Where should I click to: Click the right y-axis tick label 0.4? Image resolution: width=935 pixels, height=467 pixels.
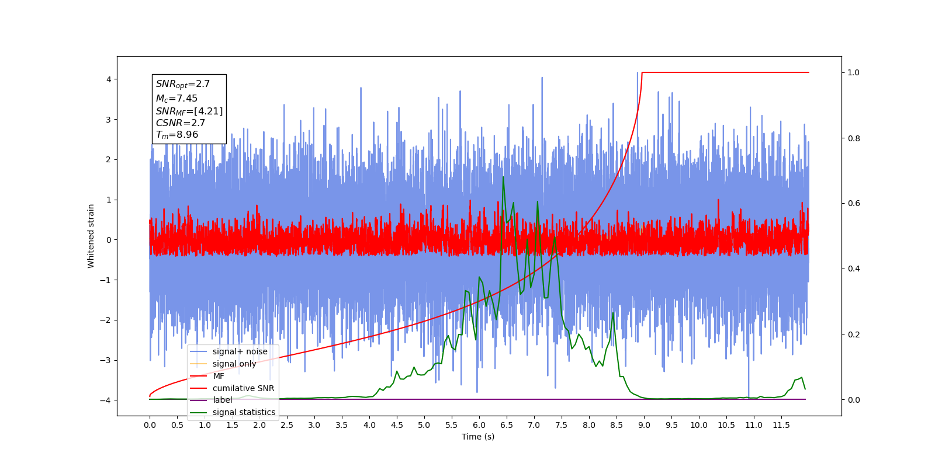[x=854, y=269]
